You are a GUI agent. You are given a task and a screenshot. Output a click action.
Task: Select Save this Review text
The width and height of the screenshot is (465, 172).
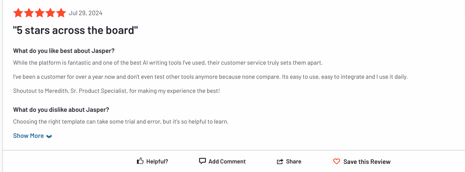(367, 162)
